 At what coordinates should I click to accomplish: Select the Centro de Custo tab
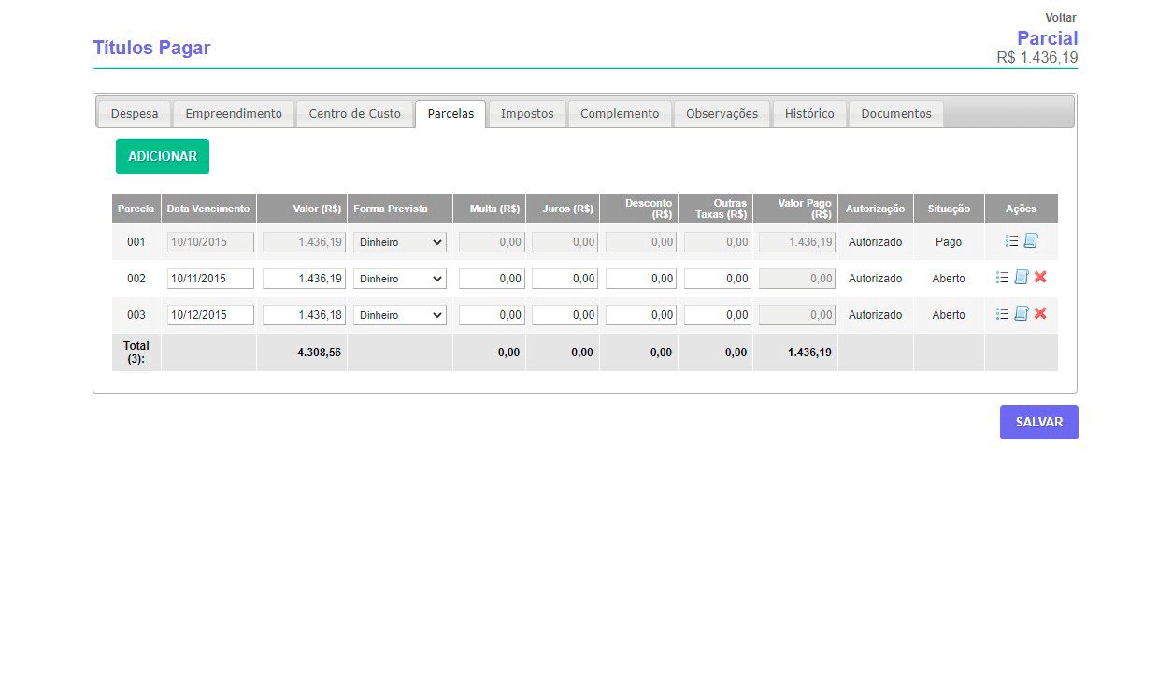354,114
